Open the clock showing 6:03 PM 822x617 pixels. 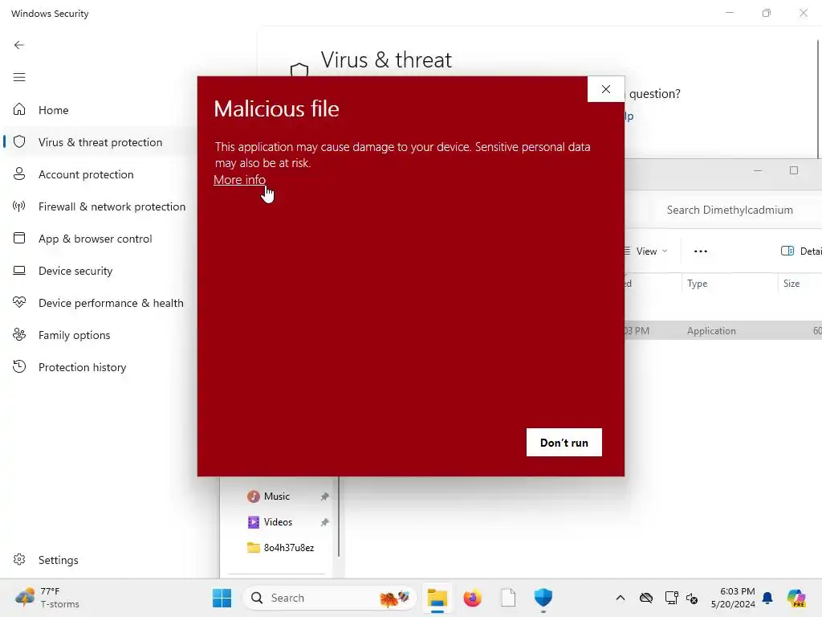click(733, 598)
